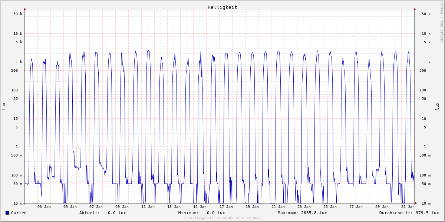Click the red arrow ending the time axis

click(x=416, y=203)
